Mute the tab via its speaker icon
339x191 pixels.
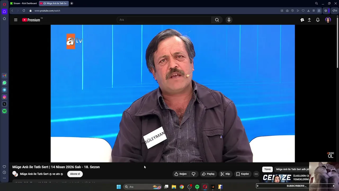44,3
